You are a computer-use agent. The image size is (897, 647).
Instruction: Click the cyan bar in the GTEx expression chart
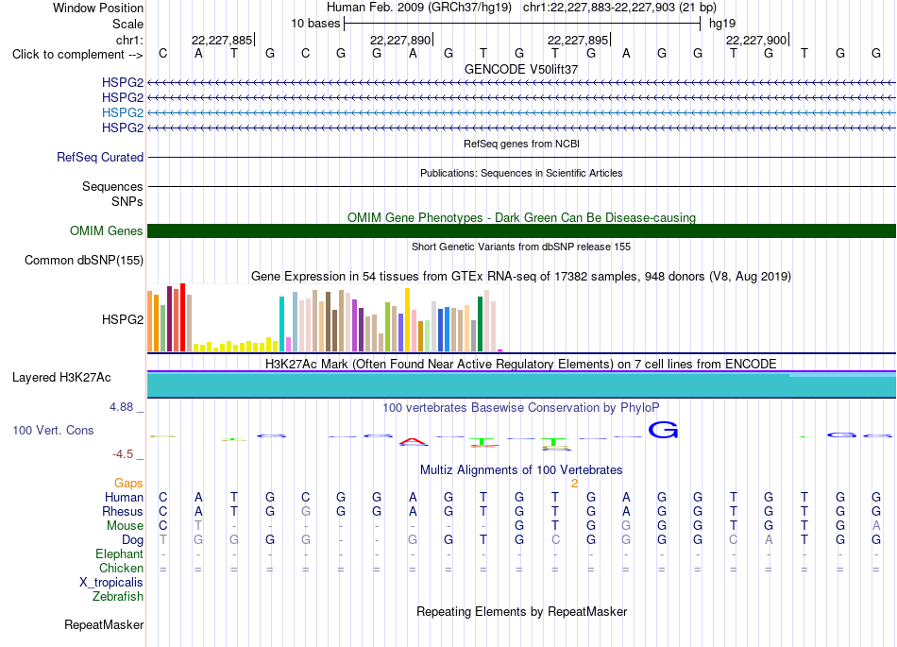tap(281, 324)
